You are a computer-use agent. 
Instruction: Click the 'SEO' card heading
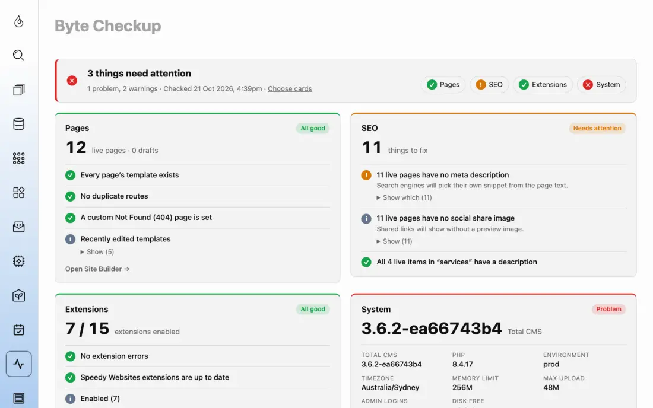tap(369, 128)
